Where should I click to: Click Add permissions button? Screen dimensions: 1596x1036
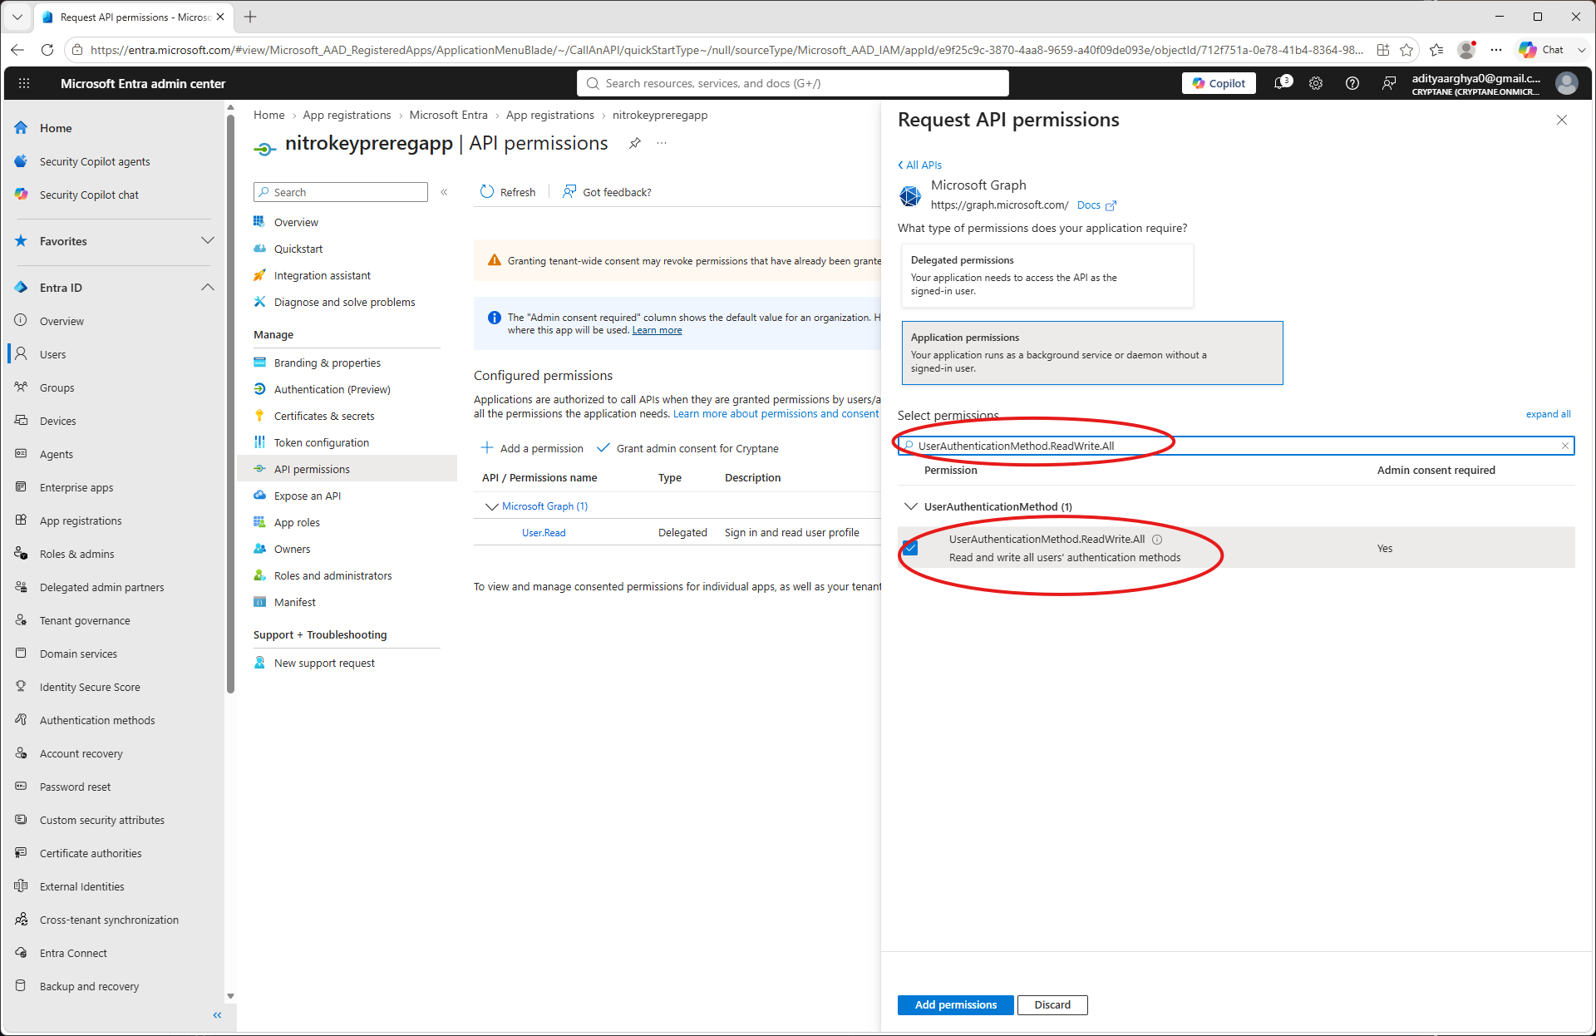pyautogui.click(x=956, y=1004)
